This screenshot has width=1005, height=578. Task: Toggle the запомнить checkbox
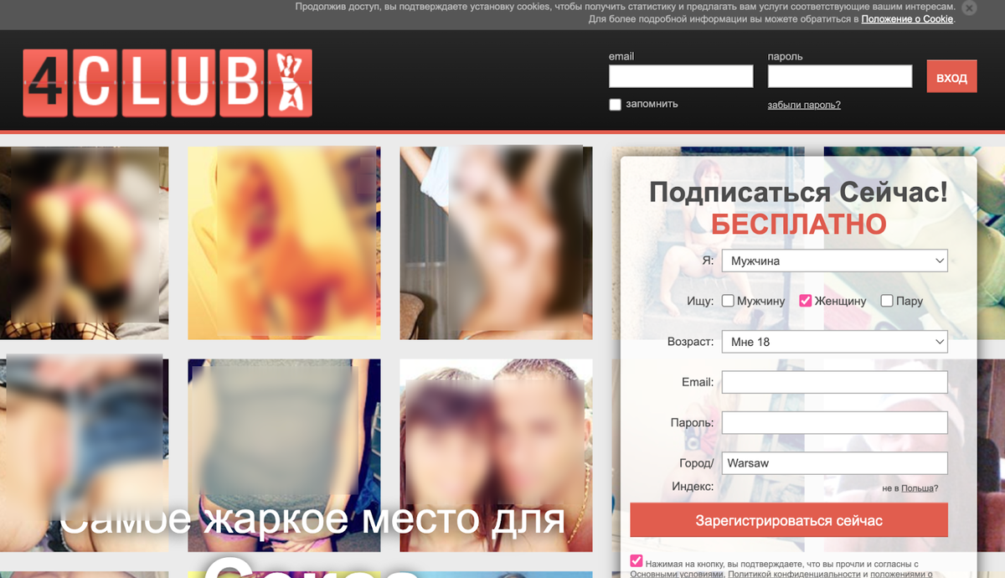[x=616, y=105]
